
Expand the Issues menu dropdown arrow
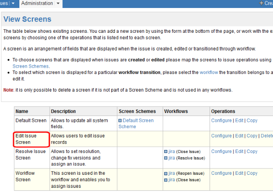[x=13, y=3]
